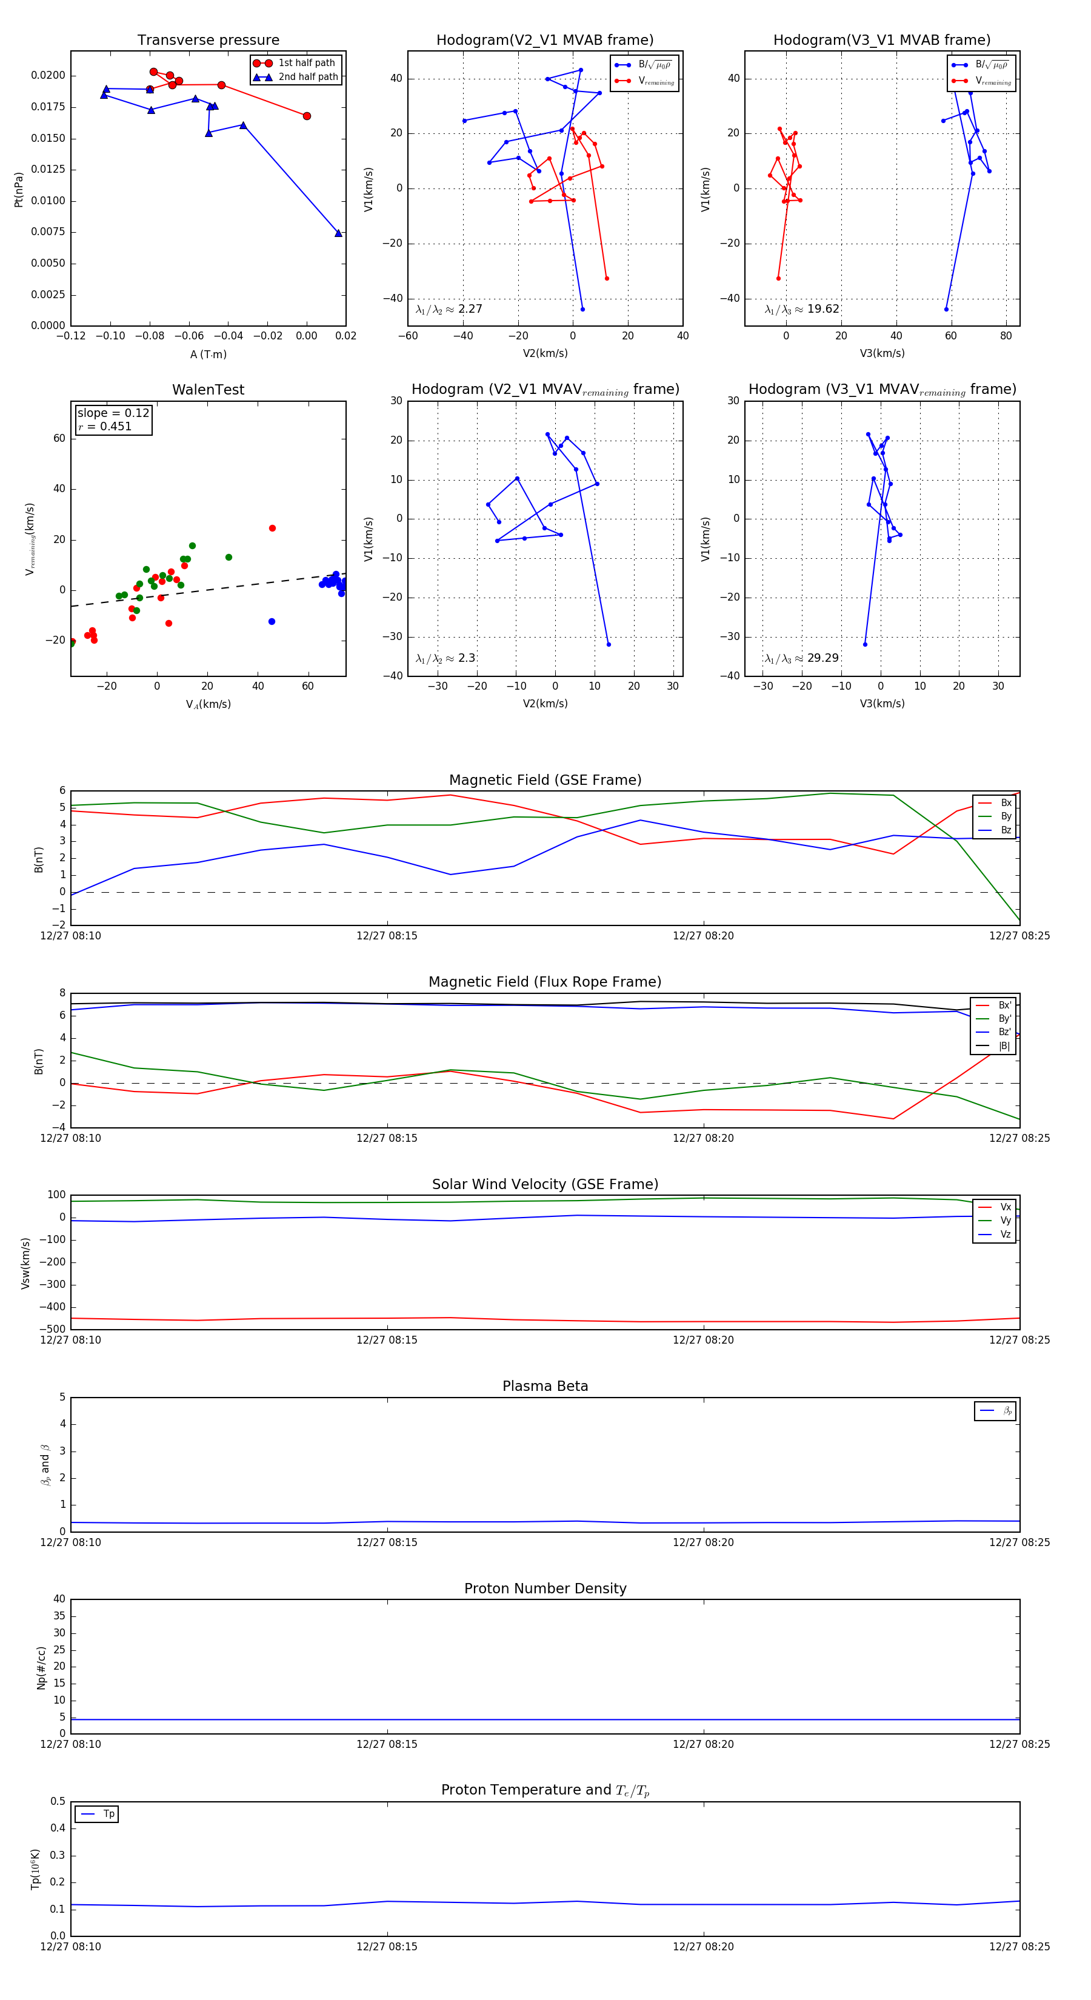The image size is (1091, 2000).
Task: Click the V_remaining(km/s) y-axis label of WalenTest
Action: (30, 539)
